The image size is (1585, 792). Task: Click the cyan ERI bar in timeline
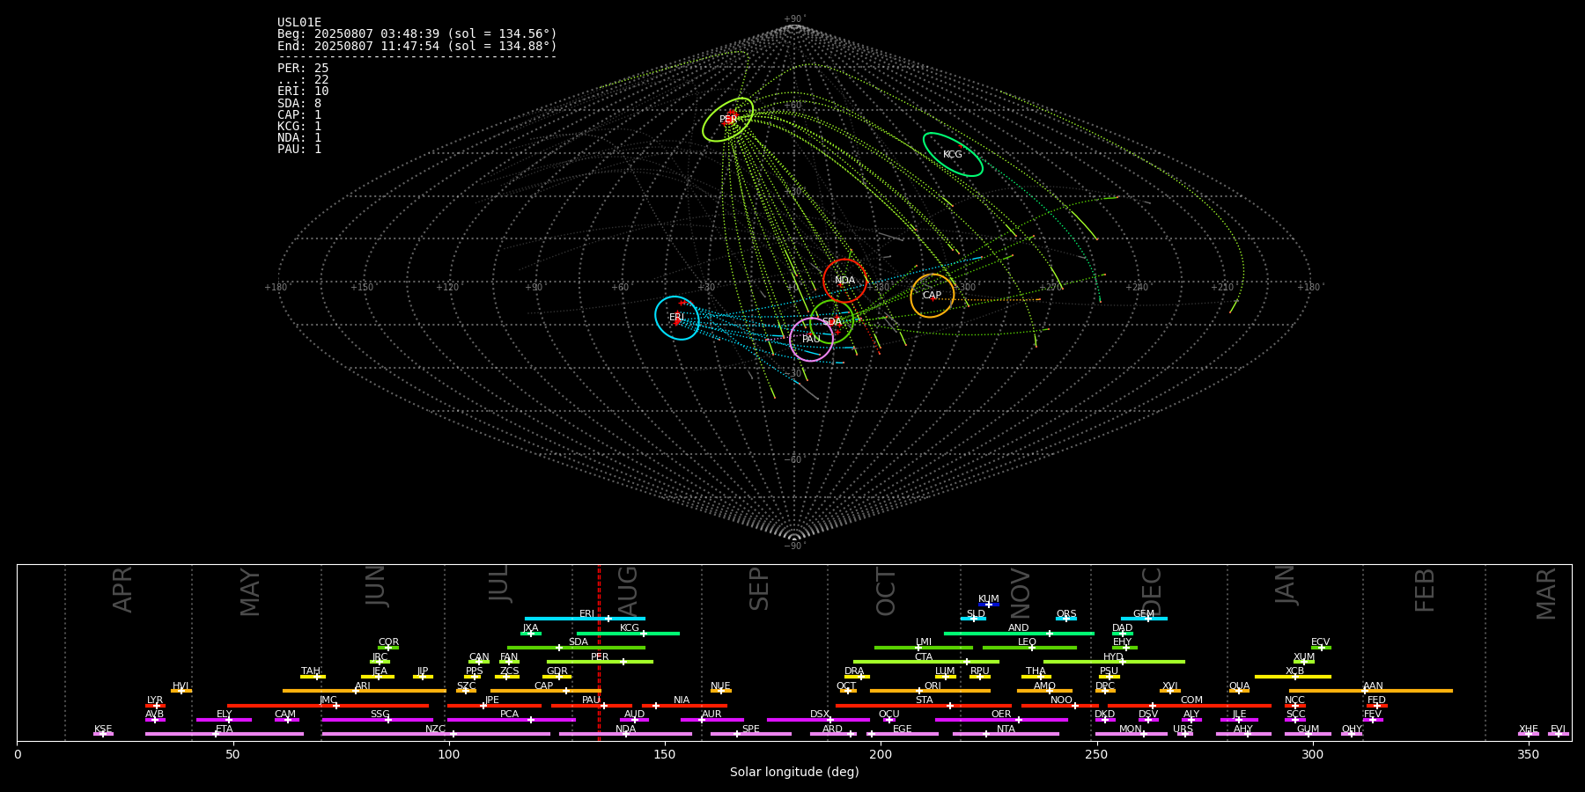(585, 619)
